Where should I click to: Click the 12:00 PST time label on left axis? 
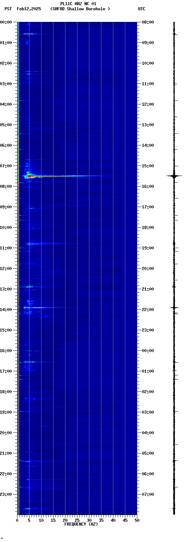6,269
